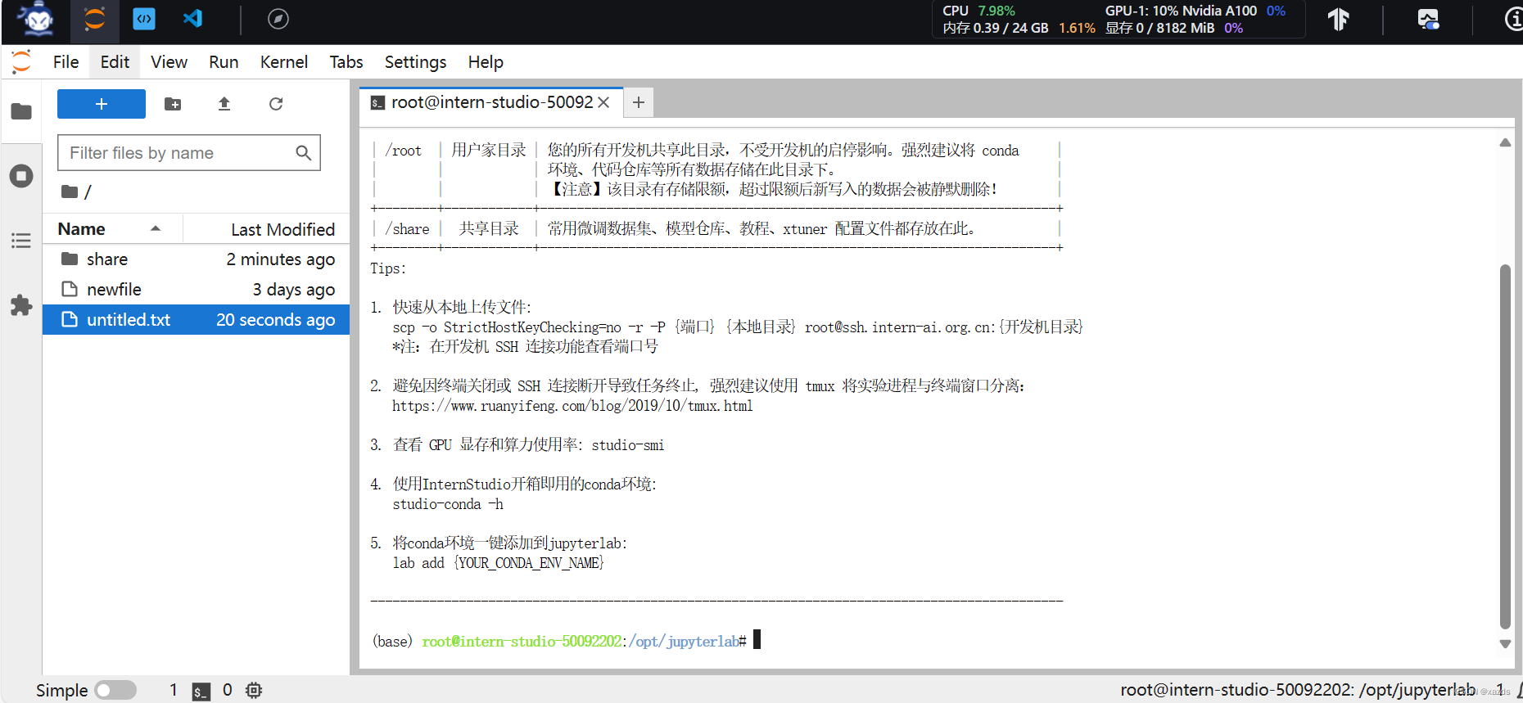Click the CPU usage 7.98% readout
This screenshot has width=1523, height=703.
(978, 11)
